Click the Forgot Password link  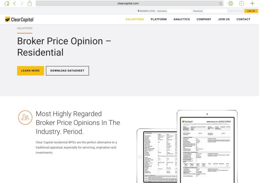click(235, 11)
